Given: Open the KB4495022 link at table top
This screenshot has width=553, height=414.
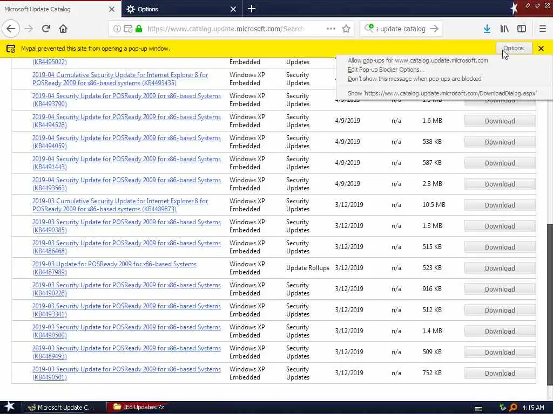Looking at the screenshot, I should coord(49,62).
